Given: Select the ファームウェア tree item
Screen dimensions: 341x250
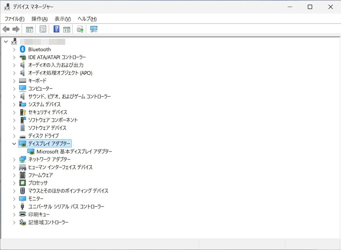Looking at the screenshot, I should [x=41, y=175].
